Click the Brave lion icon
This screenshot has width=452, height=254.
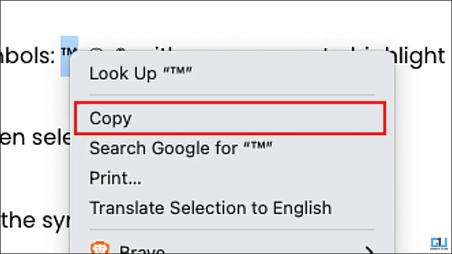99,248
